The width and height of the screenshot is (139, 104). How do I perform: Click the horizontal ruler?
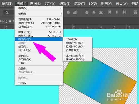[101, 27]
